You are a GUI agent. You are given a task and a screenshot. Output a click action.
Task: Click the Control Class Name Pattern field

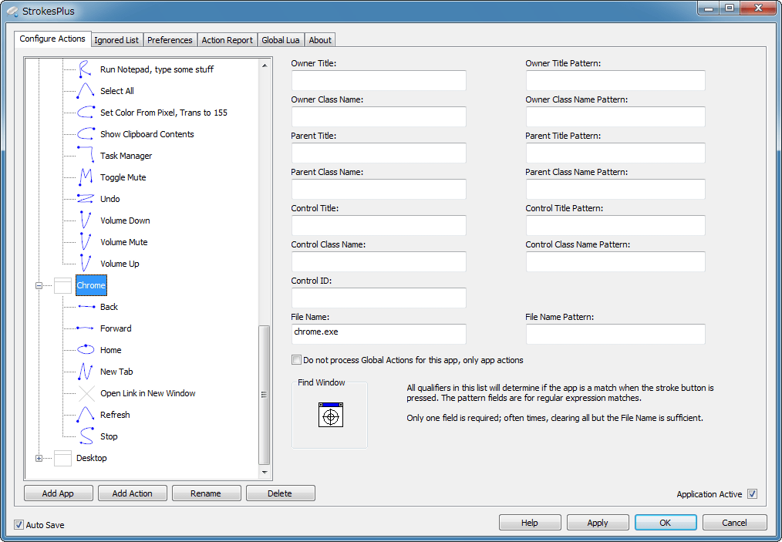coord(615,261)
